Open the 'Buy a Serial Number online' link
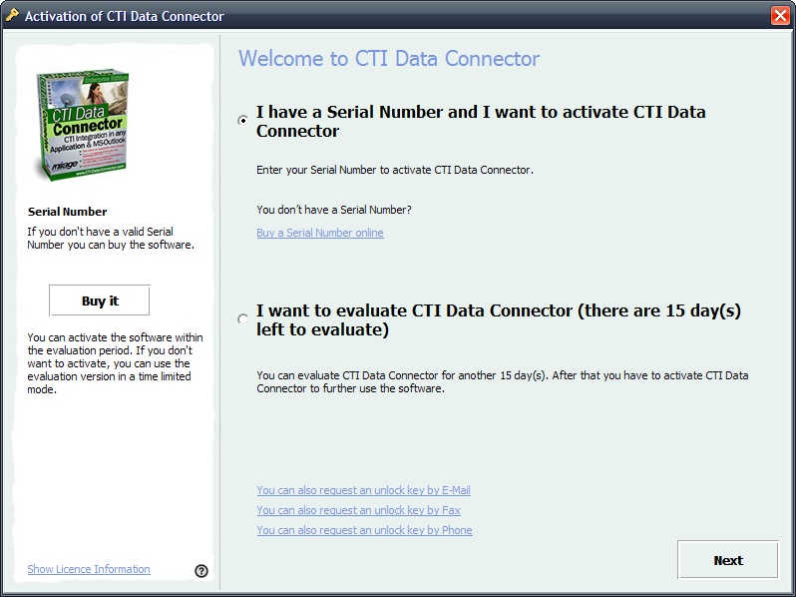Viewport: 796px width, 597px height. (319, 233)
